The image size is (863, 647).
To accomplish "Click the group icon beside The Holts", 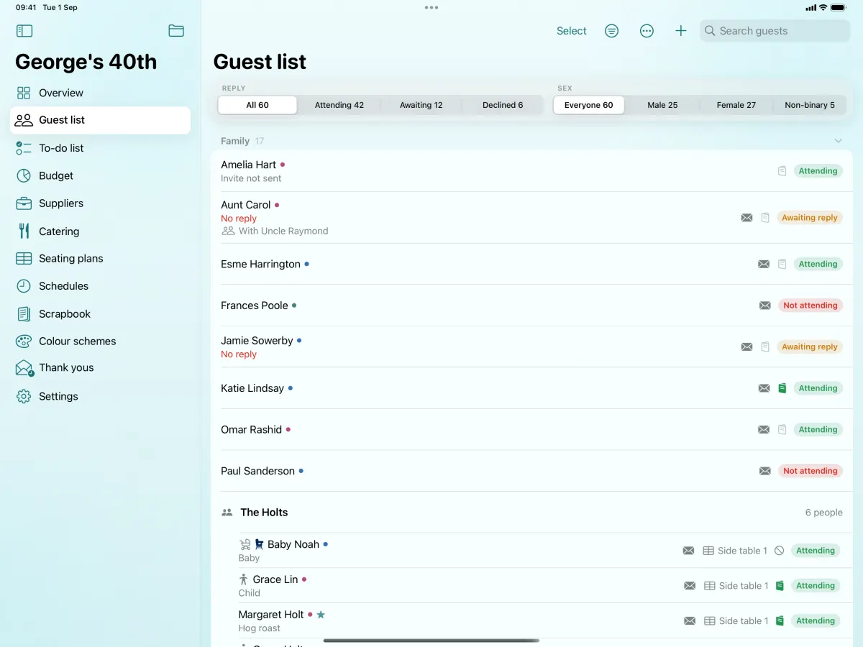I will click(x=227, y=513).
